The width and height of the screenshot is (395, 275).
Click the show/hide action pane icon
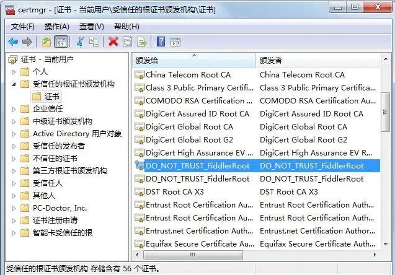175,42
